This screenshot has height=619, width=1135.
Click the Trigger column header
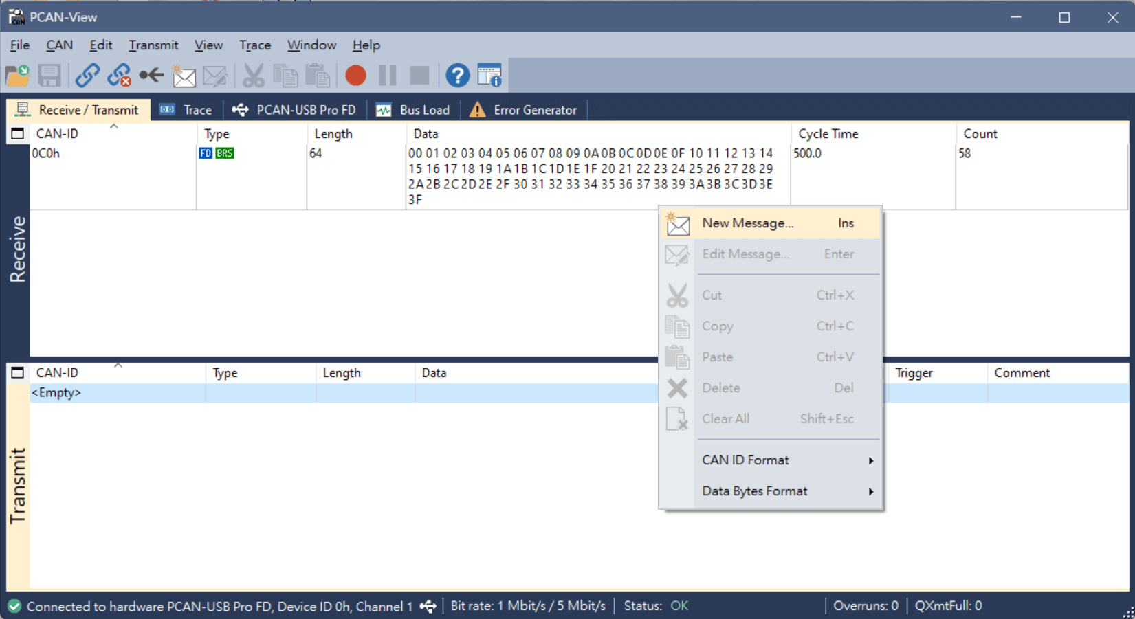pos(938,373)
